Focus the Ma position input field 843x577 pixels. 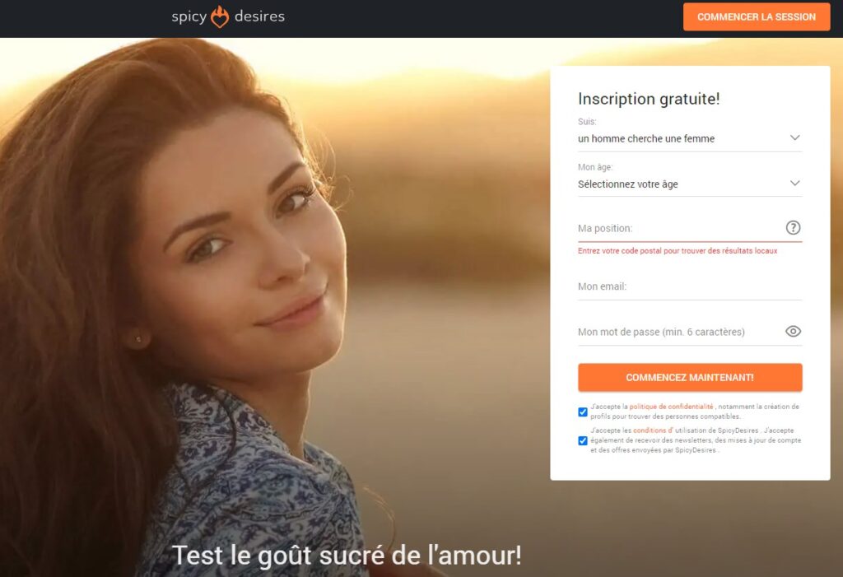pos(680,229)
